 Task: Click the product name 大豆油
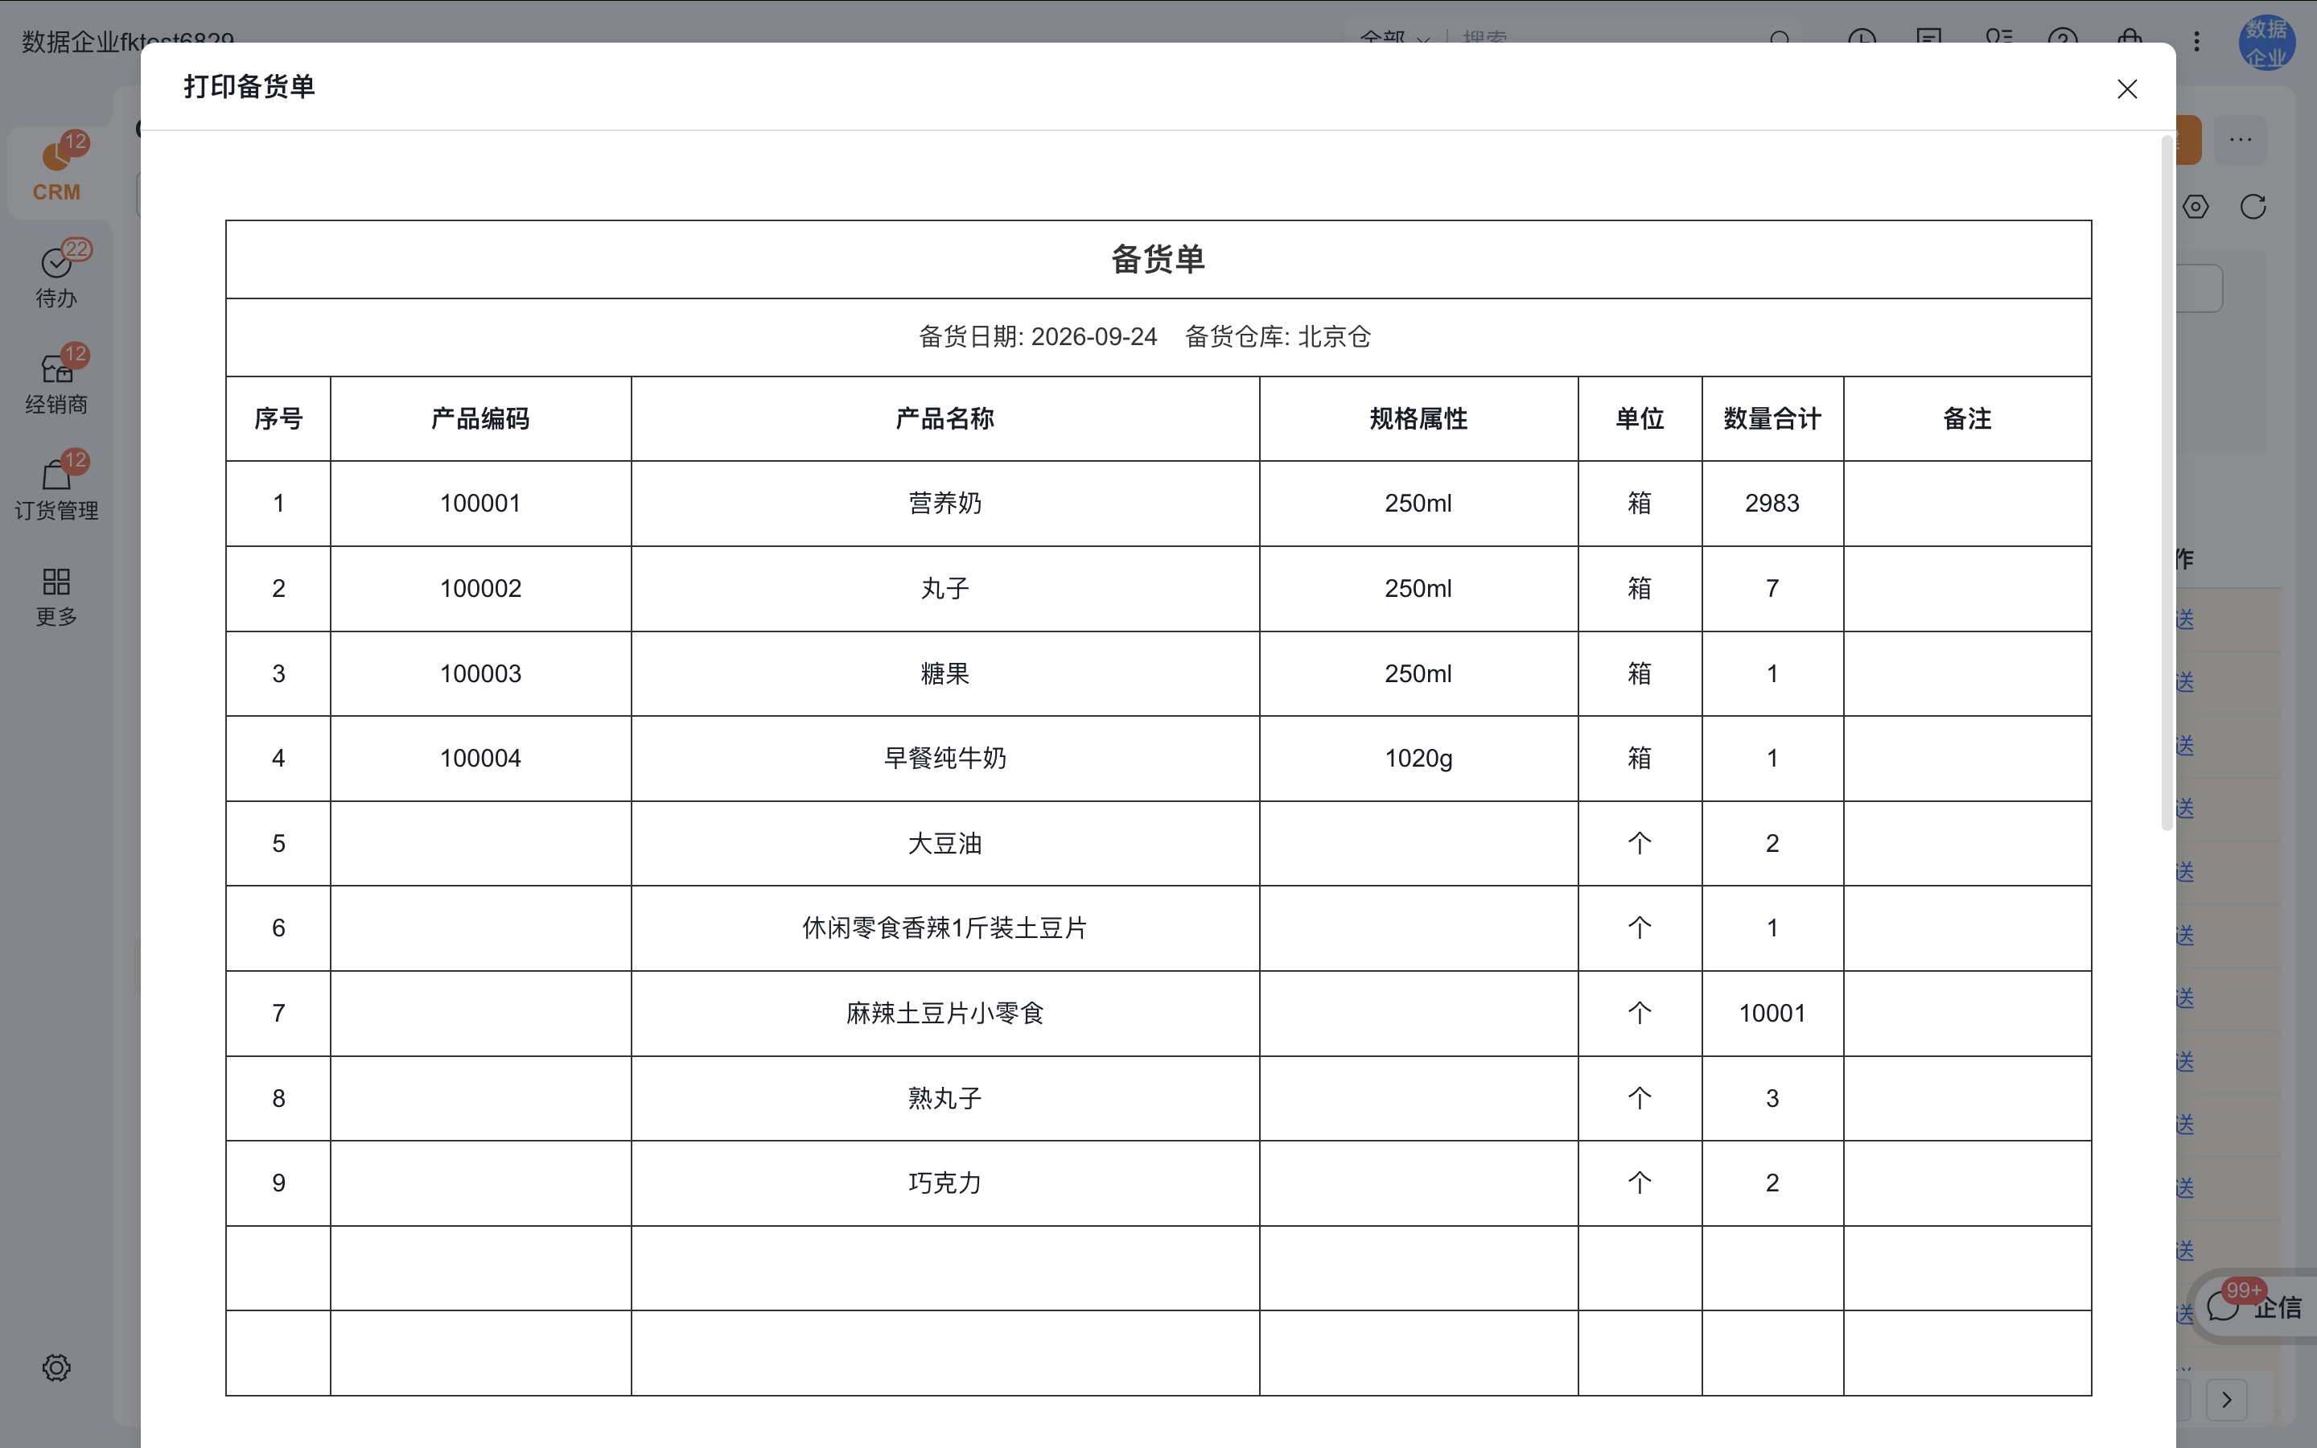944,844
